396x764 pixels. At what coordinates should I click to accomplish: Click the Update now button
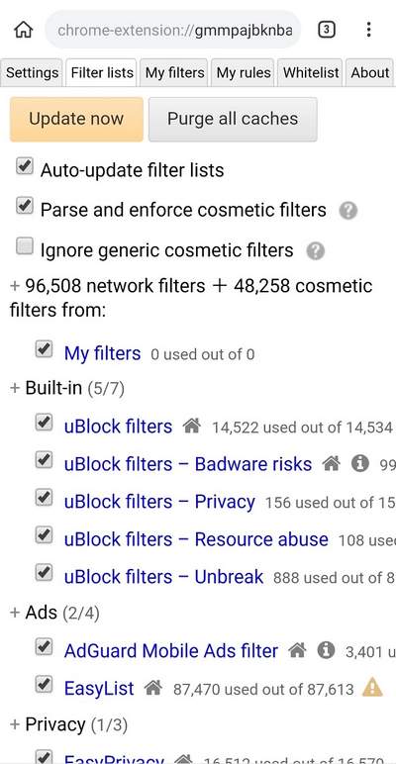76,120
